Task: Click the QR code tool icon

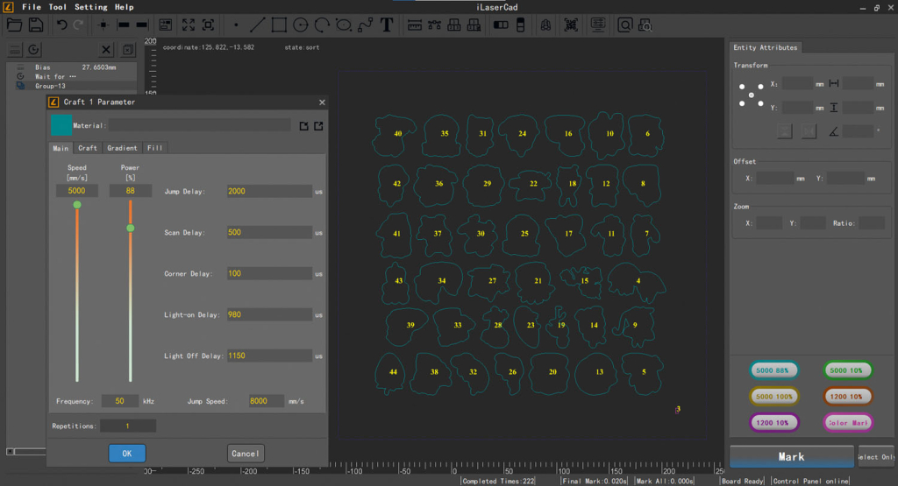Action: pos(571,25)
